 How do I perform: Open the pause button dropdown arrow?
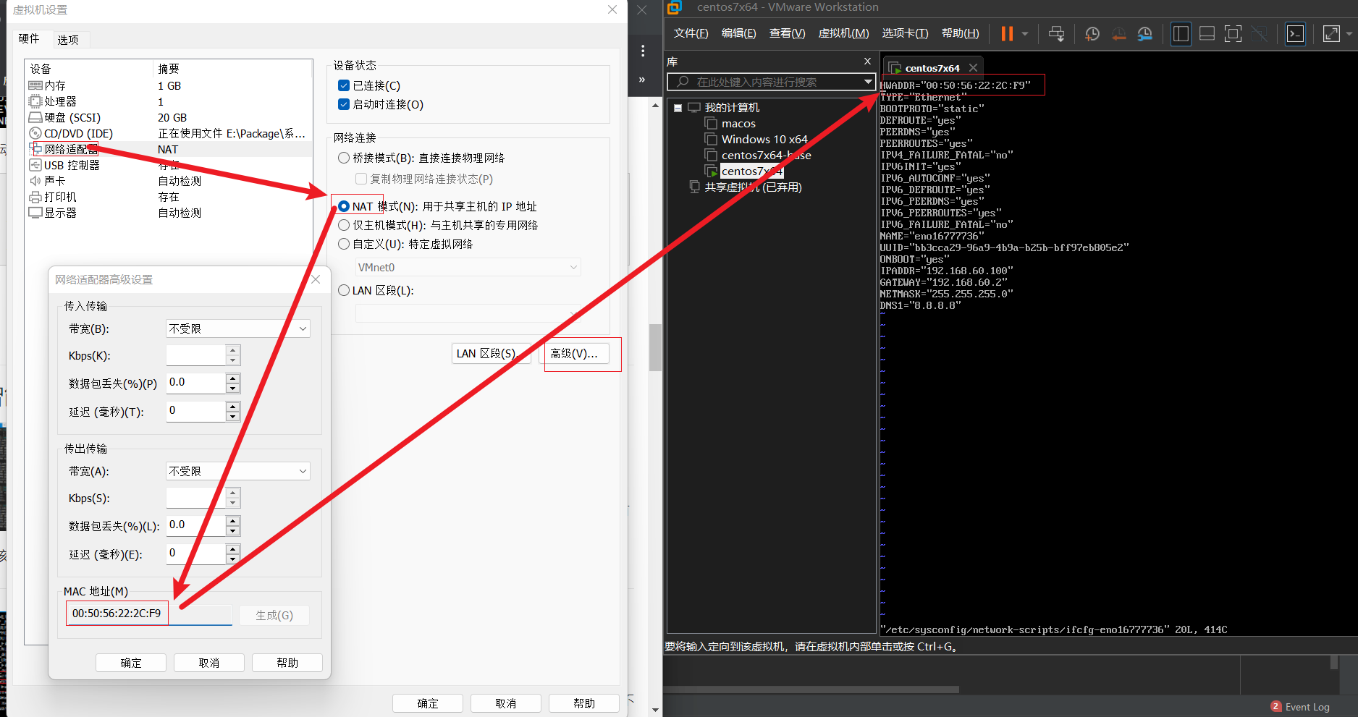point(1025,33)
